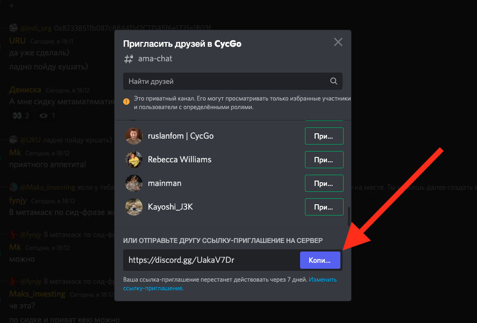Click the "ruslanfom | CycGo" name text
The height and width of the screenshot is (323, 477).
click(x=181, y=136)
